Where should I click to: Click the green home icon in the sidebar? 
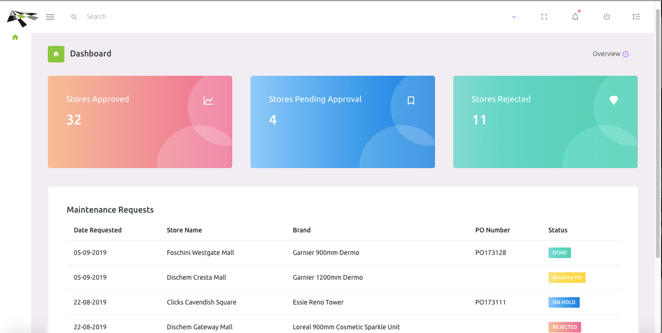tap(15, 37)
